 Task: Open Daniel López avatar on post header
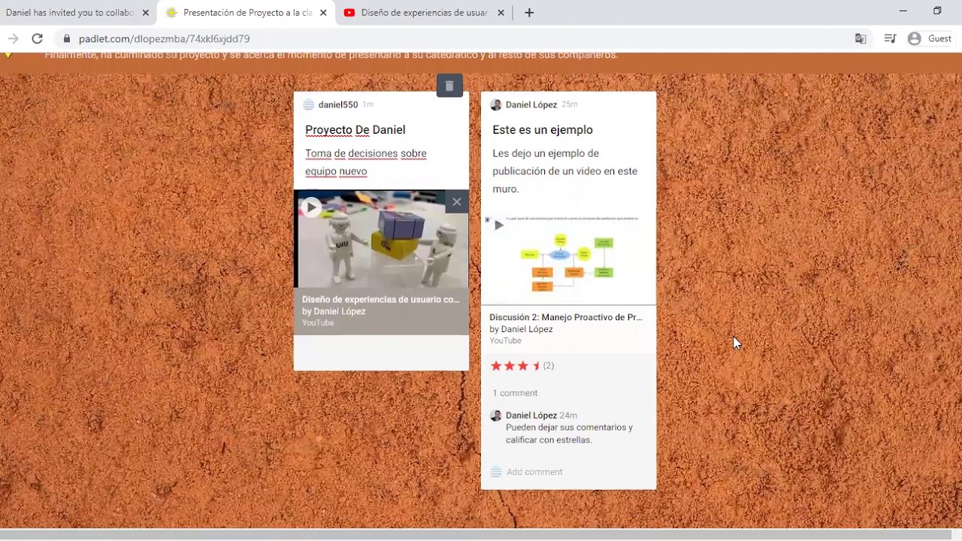pyautogui.click(x=495, y=104)
